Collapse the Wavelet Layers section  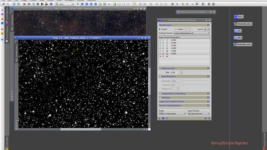click(208, 25)
